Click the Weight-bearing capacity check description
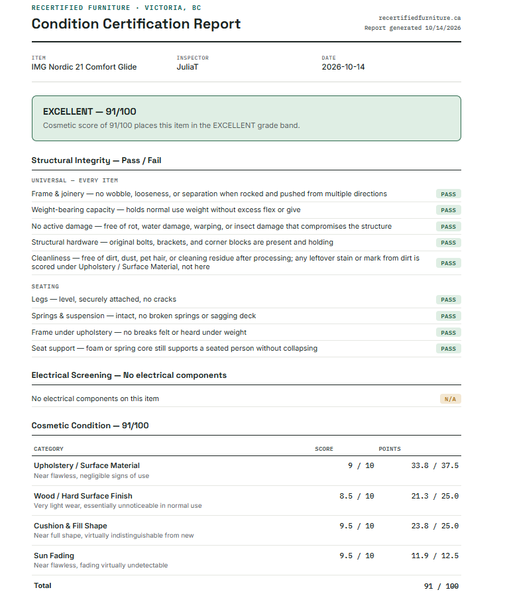The height and width of the screenshot is (596, 505). (x=166, y=209)
